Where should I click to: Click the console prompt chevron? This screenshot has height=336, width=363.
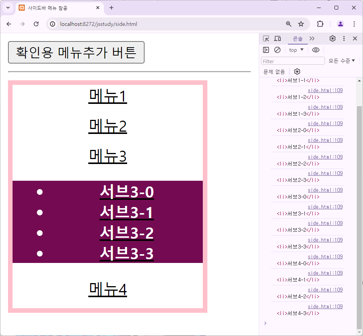(265, 323)
